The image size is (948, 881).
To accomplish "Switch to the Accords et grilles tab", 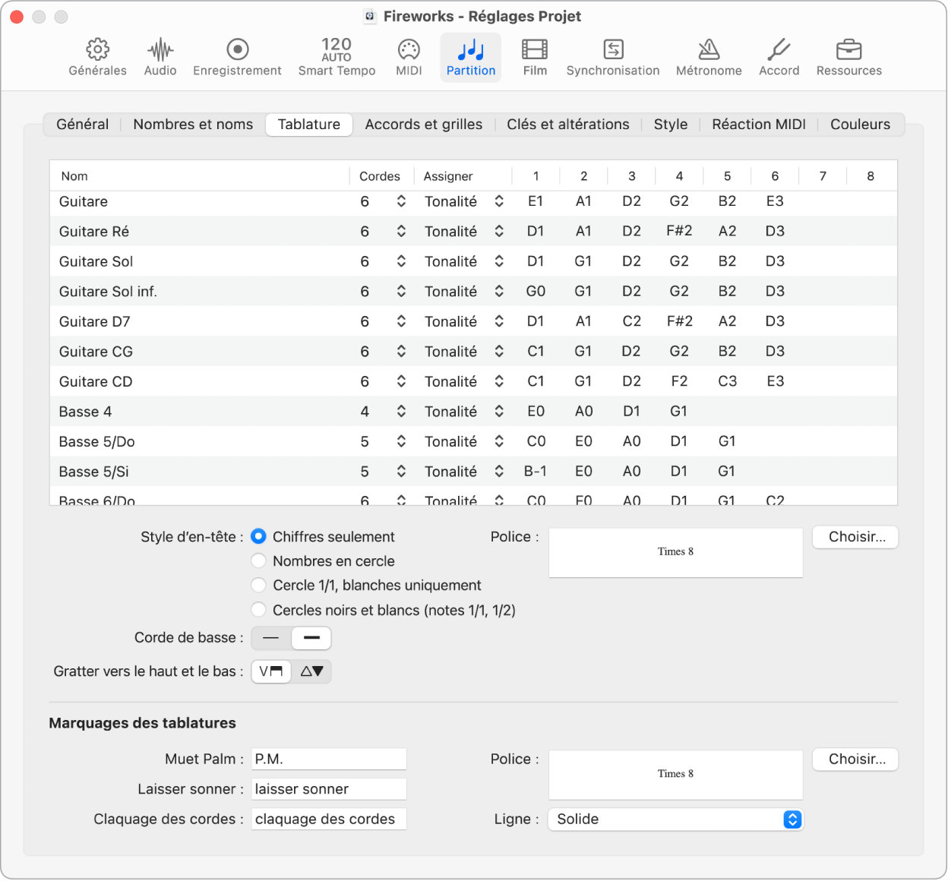I will point(423,124).
